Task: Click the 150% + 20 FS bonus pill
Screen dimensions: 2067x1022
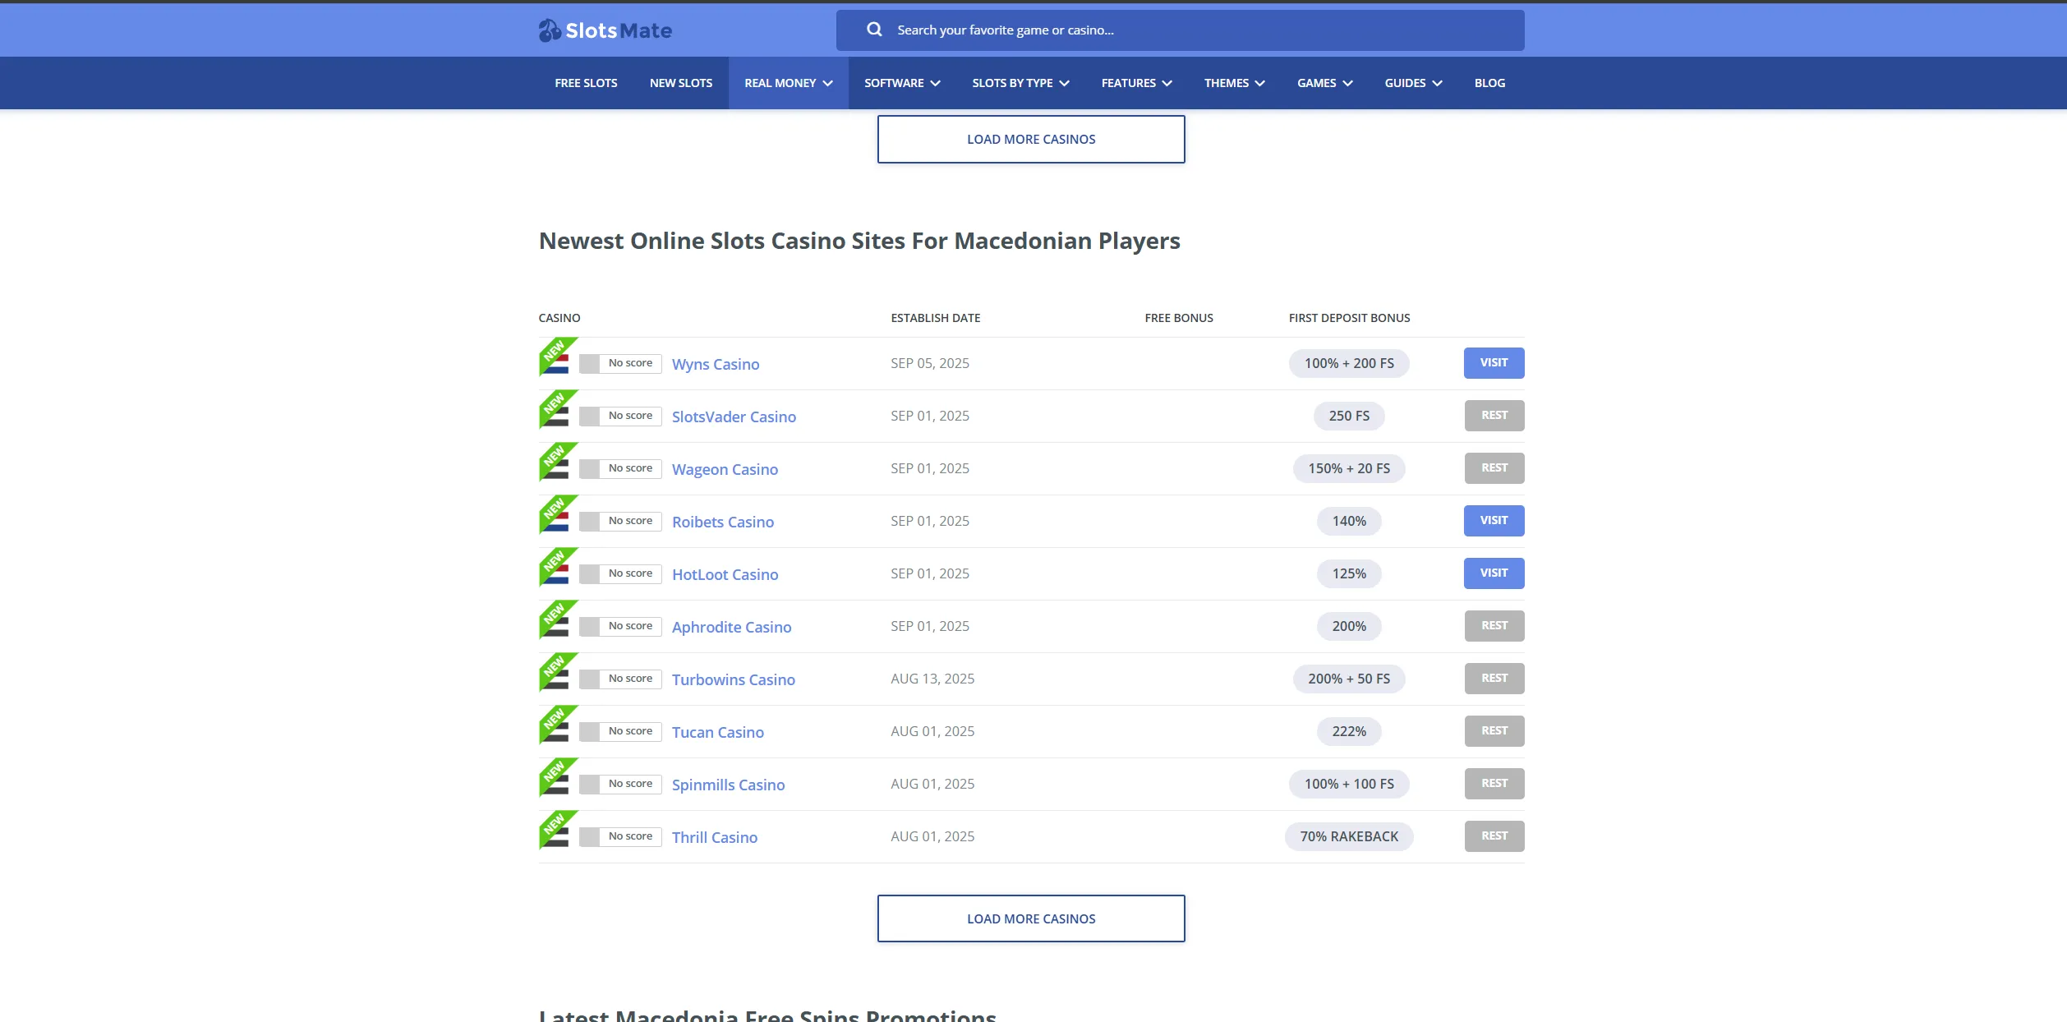Action: [1349, 468]
